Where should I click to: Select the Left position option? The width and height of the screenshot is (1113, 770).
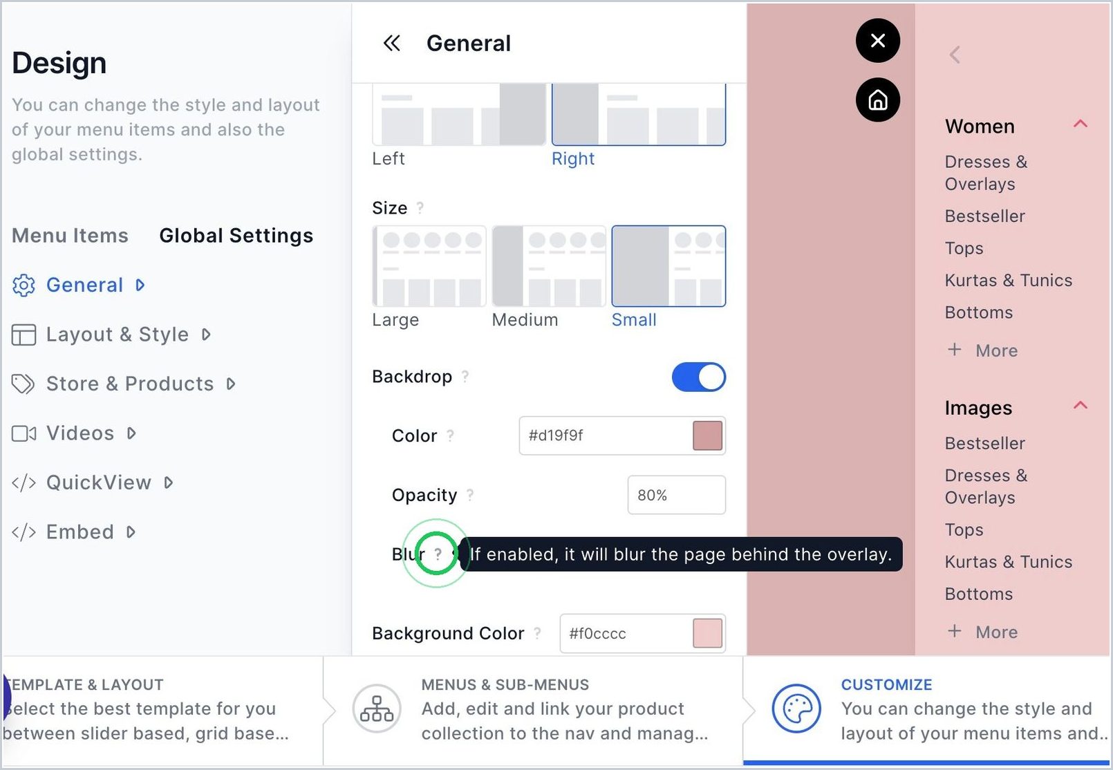pos(459,124)
